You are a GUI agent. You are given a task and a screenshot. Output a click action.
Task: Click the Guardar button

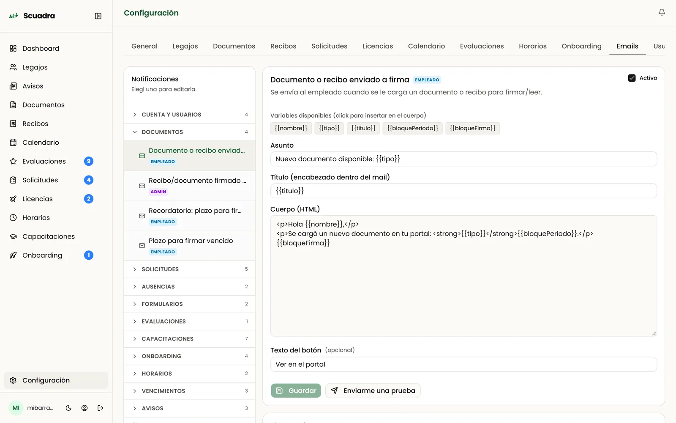coord(296,390)
